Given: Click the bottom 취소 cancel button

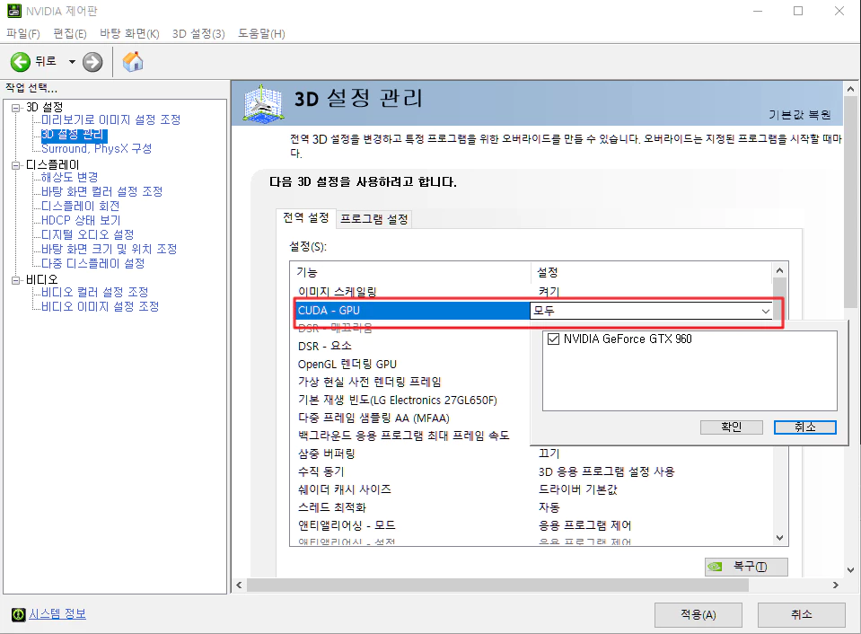Looking at the screenshot, I should pos(802,614).
